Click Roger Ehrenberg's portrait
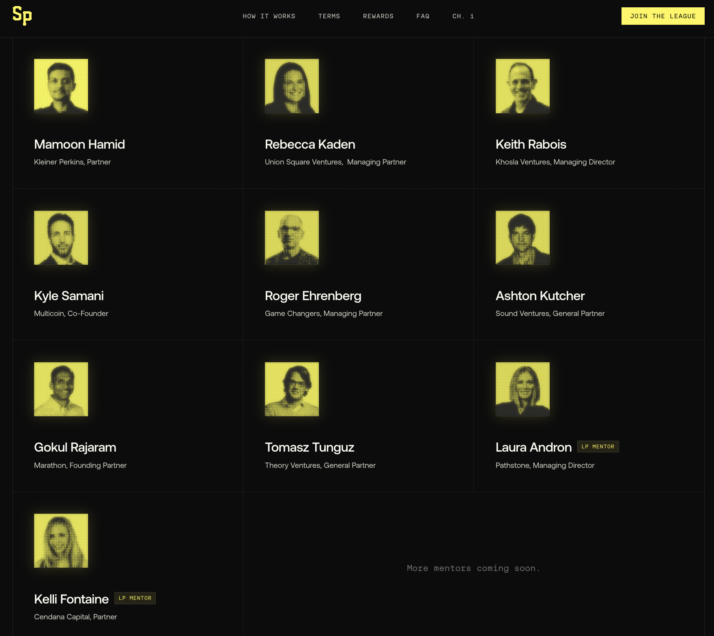The height and width of the screenshot is (636, 714). coord(292,237)
